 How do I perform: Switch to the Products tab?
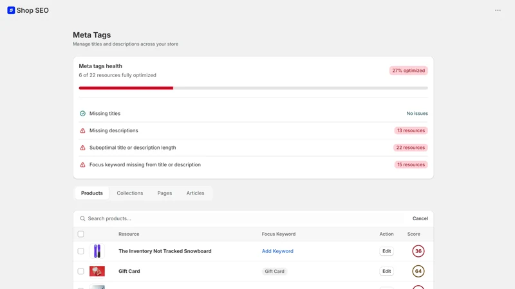point(92,193)
